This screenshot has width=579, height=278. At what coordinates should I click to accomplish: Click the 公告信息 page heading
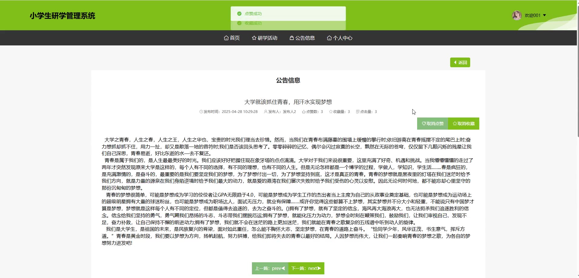(x=288, y=80)
